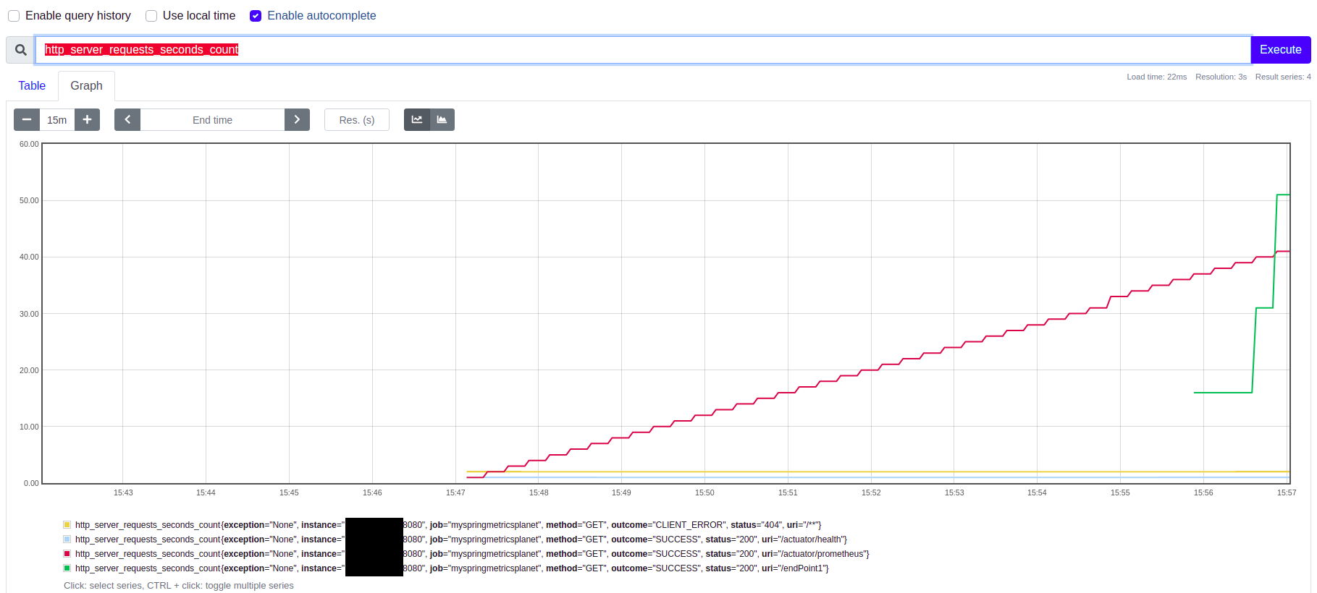The height and width of the screenshot is (593, 1317).
Task: Click light-blue swatch of /actuator/health series
Action: tap(67, 539)
